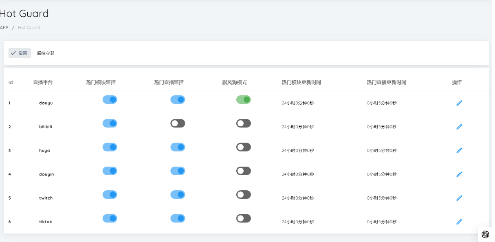Click the edit pencil for douyin row
This screenshot has width=495, height=242.
pyautogui.click(x=459, y=174)
